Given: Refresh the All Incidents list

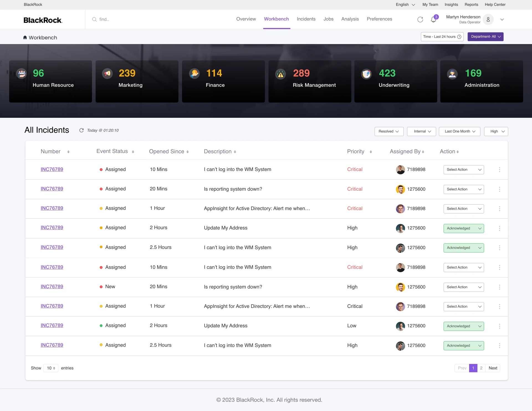Looking at the screenshot, I should (81, 130).
